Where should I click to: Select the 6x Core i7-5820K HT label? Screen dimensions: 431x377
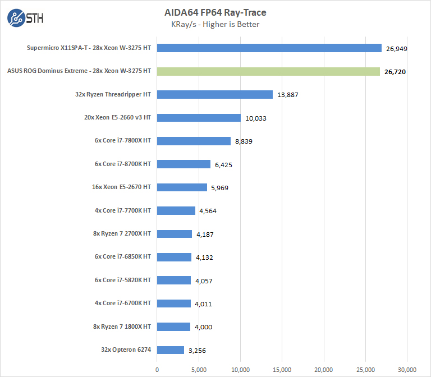(123, 281)
